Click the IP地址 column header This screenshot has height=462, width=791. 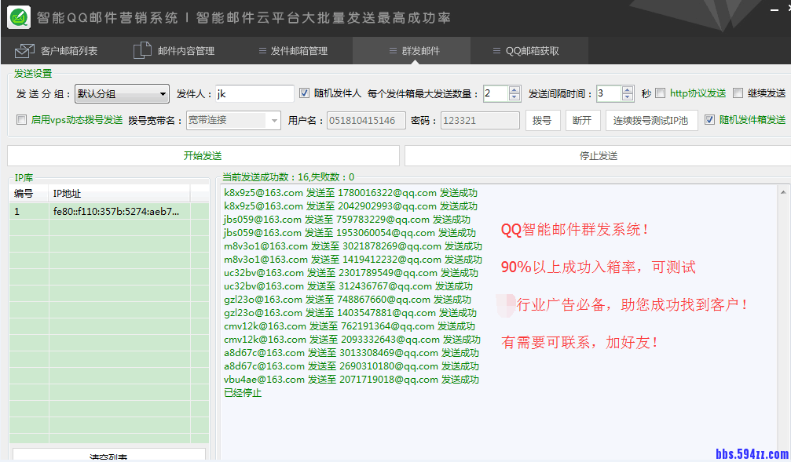click(x=119, y=194)
